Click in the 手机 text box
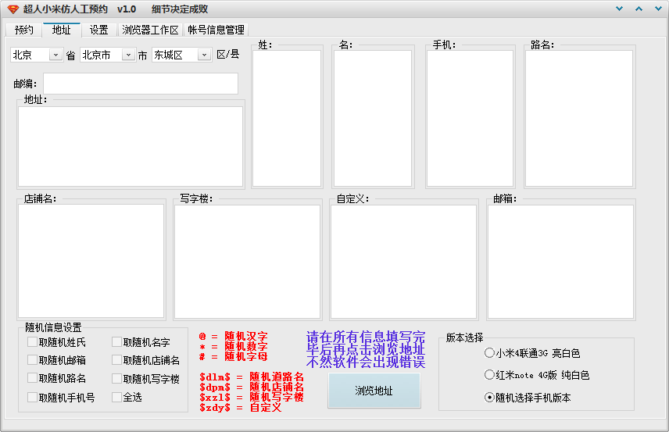Viewport: 669px width, 432px height. [x=470, y=119]
